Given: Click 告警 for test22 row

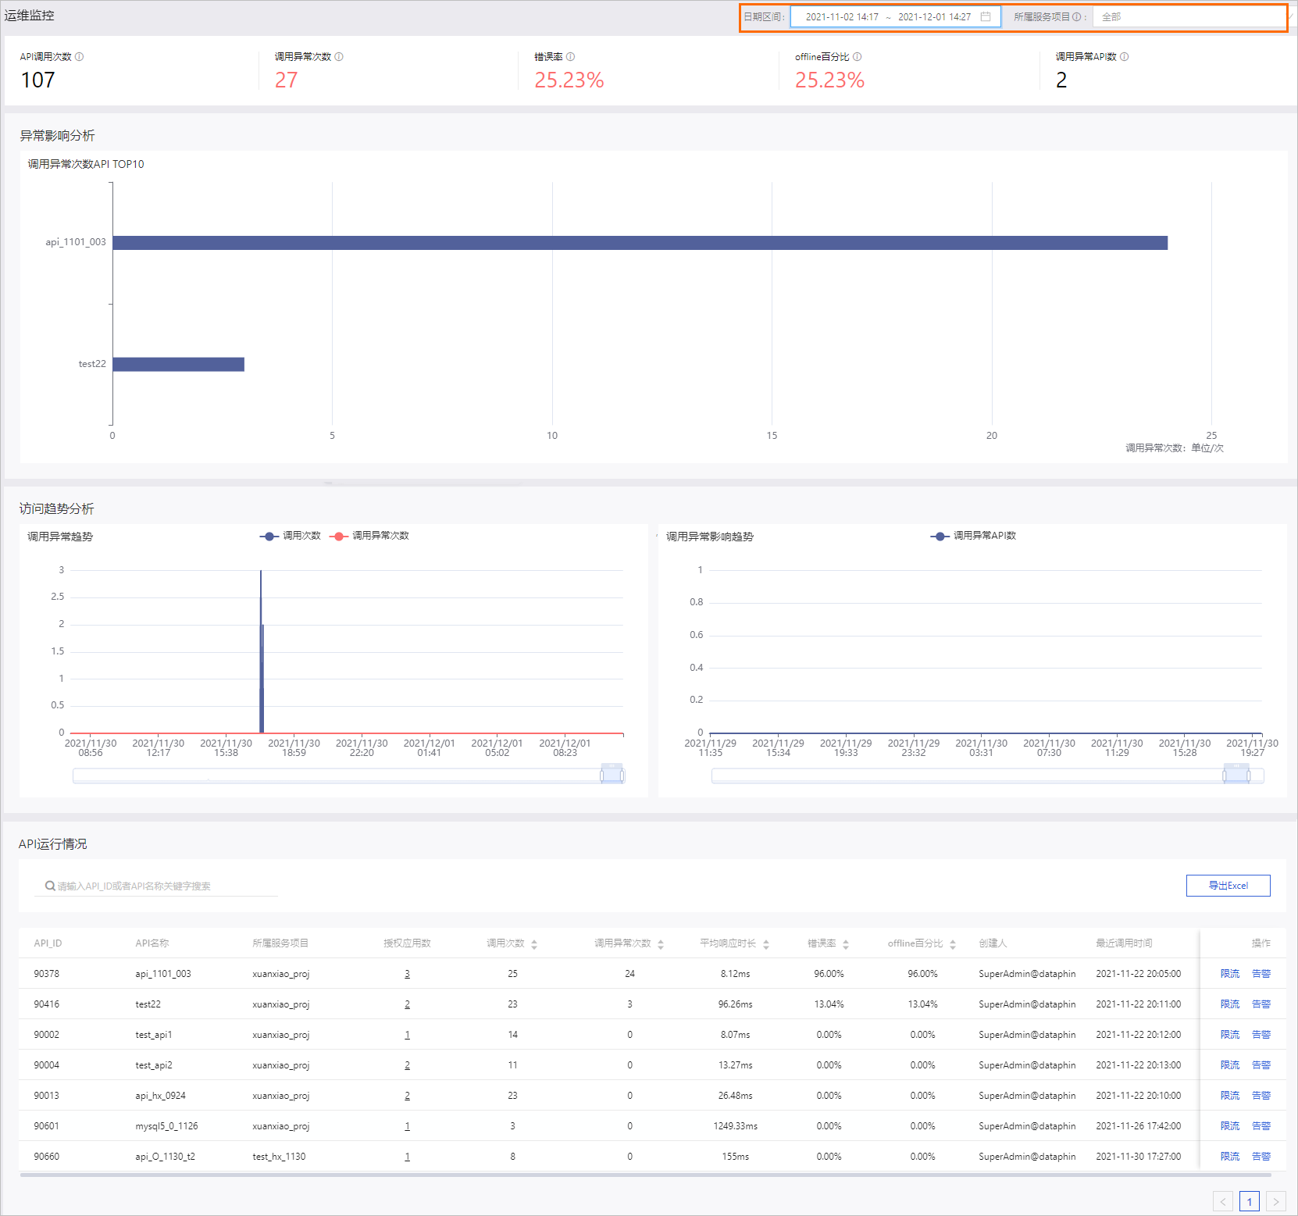Looking at the screenshot, I should point(1261,1004).
